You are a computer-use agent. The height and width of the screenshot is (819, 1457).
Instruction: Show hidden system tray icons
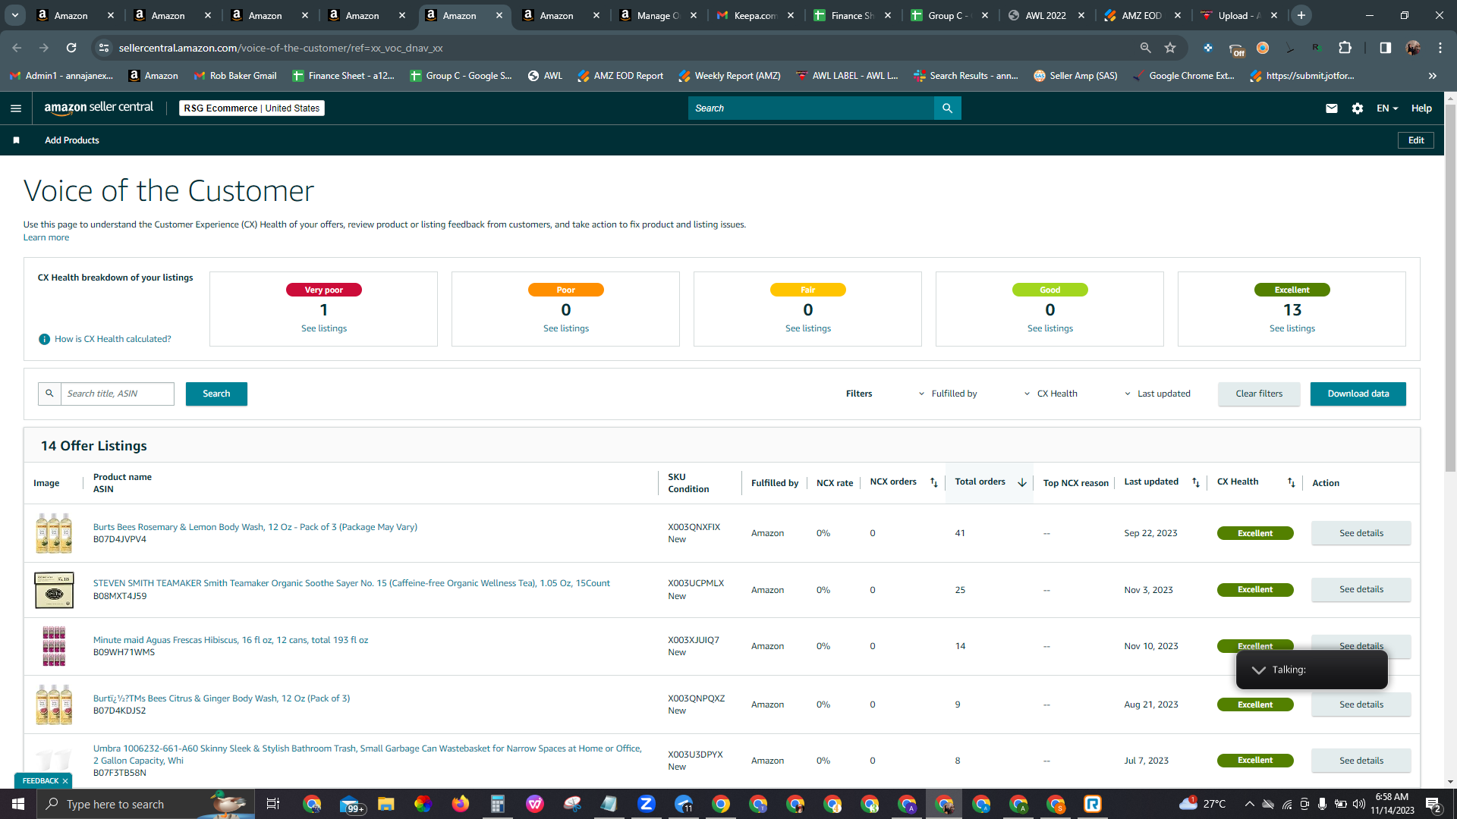(1249, 804)
